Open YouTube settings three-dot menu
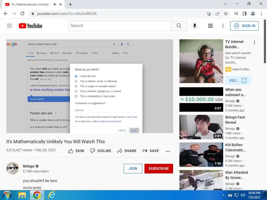 223,26
